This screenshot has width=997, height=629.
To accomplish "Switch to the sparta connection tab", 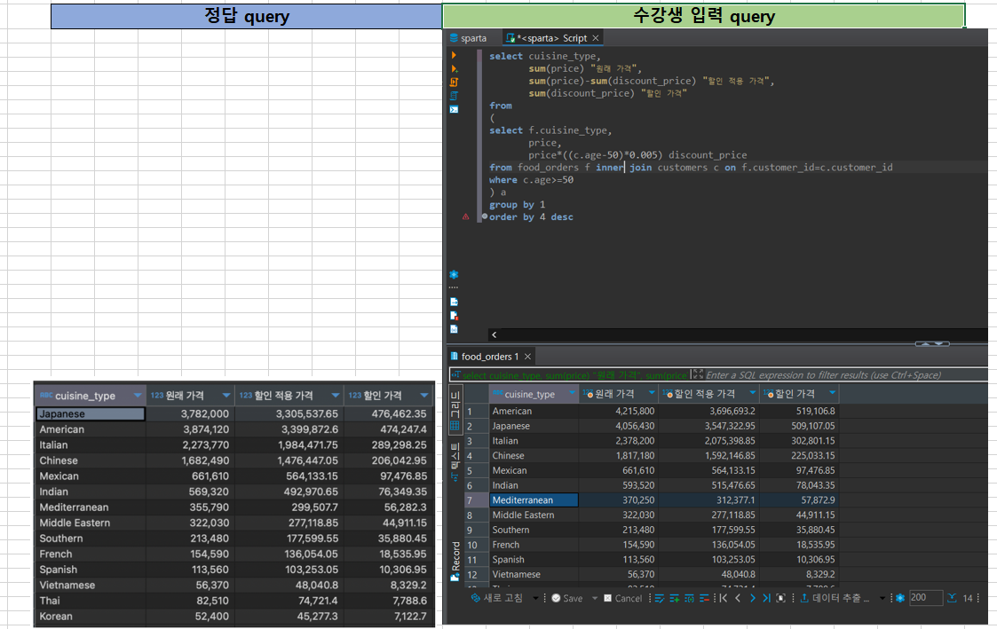I will [468, 38].
